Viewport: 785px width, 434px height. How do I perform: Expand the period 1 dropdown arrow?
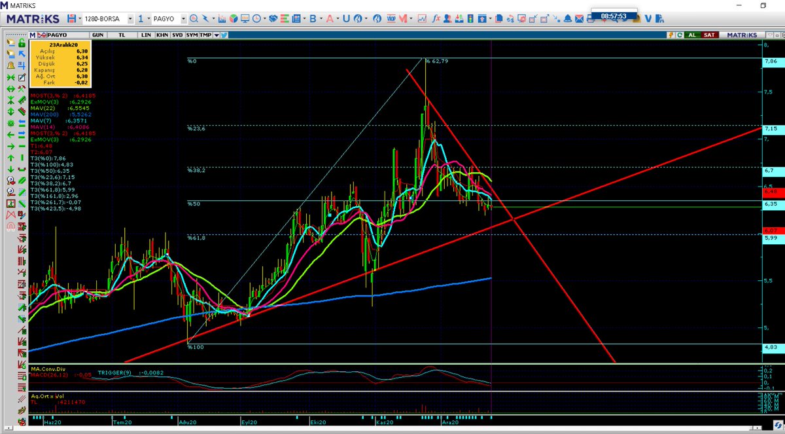point(149,18)
